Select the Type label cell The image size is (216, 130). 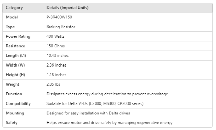pyautogui.click(x=10, y=27)
